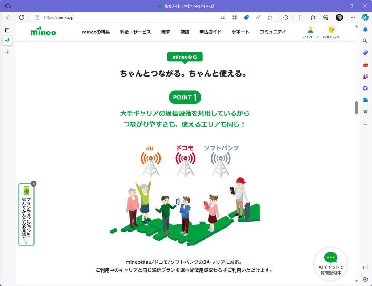
Task: Add a new tab with plus
Action: click(7, 52)
